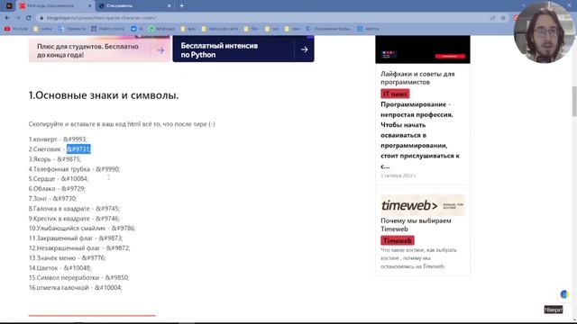Share this page from the address bar
Screen dimensions: 577x324
tap(492, 18)
